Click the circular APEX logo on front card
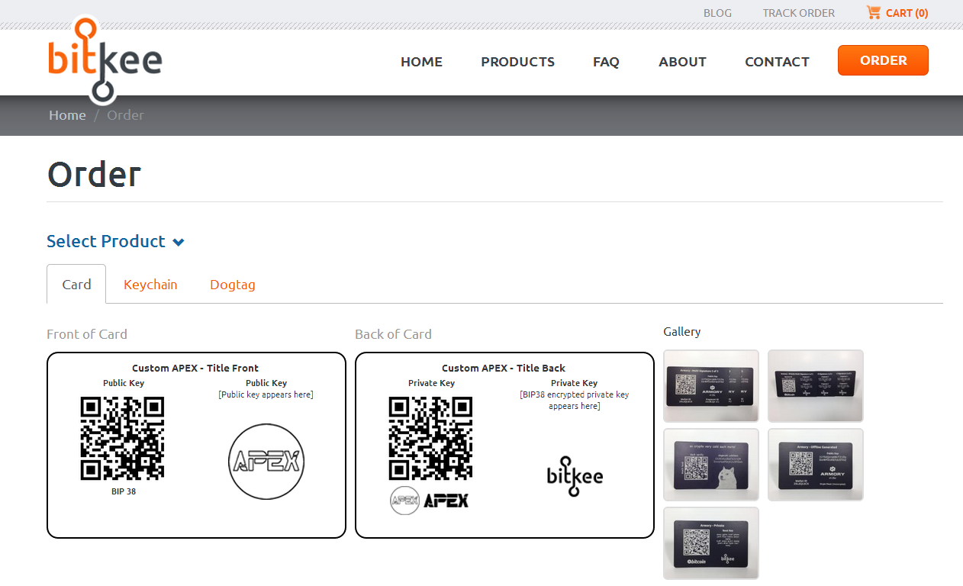Screen dimensions: 963x586 pyautogui.click(x=266, y=462)
